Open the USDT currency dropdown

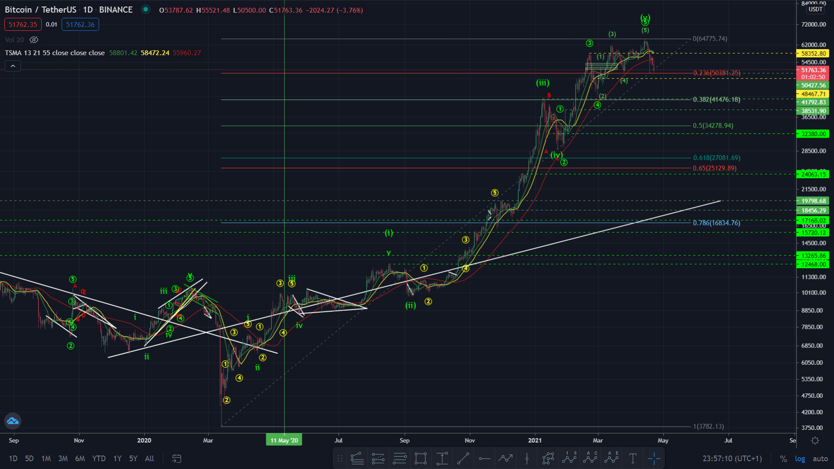click(815, 9)
